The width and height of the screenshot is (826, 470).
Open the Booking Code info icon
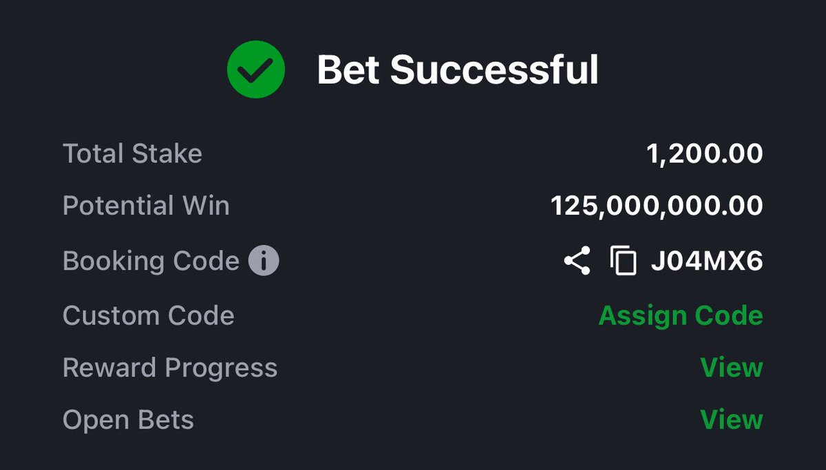click(x=264, y=261)
